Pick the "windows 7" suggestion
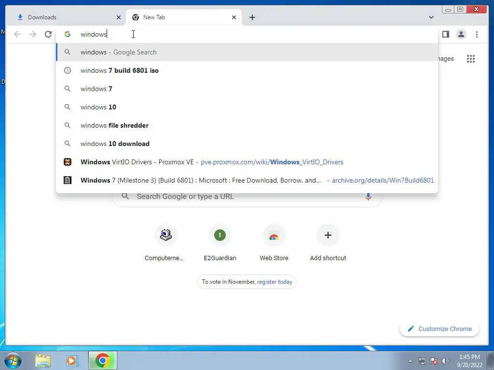Image resolution: width=494 pixels, height=370 pixels. tap(247, 89)
